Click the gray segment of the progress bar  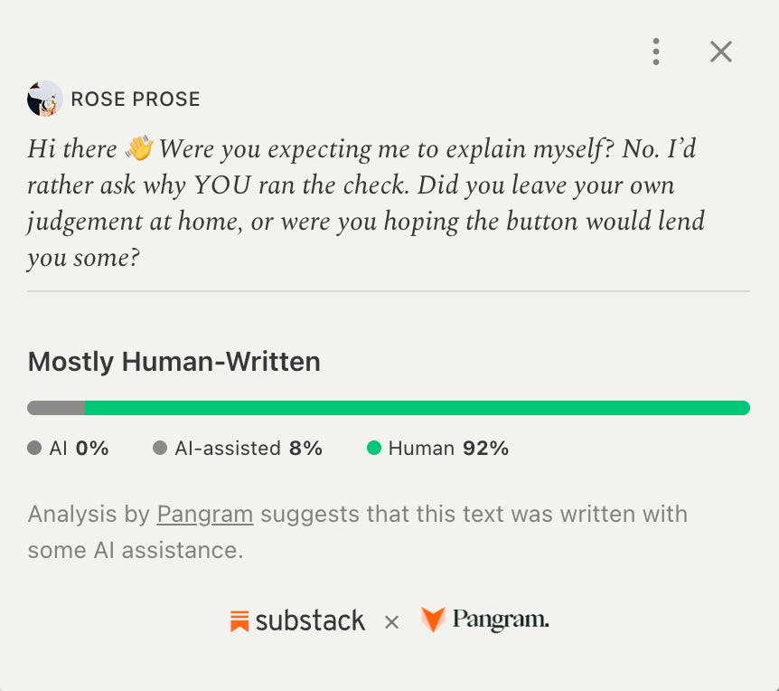pos(56,408)
